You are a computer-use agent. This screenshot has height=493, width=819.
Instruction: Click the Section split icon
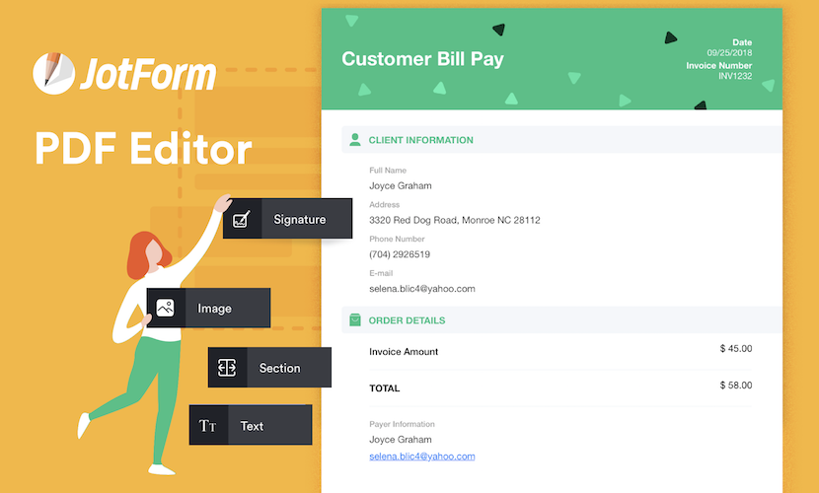(x=227, y=367)
